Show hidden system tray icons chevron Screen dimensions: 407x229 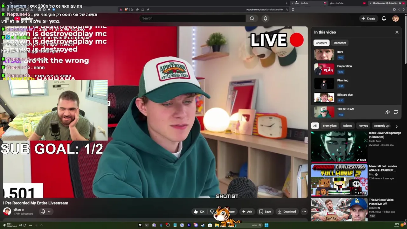pyautogui.click(x=41, y=225)
